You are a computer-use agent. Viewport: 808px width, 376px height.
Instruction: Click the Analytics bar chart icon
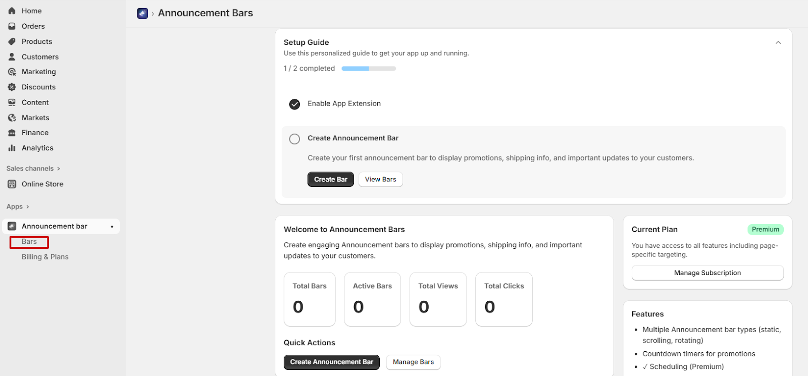point(12,148)
